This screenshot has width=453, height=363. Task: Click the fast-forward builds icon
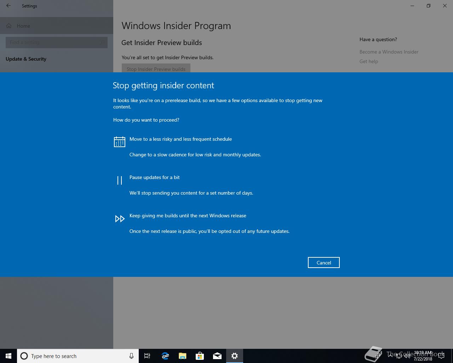[120, 219]
